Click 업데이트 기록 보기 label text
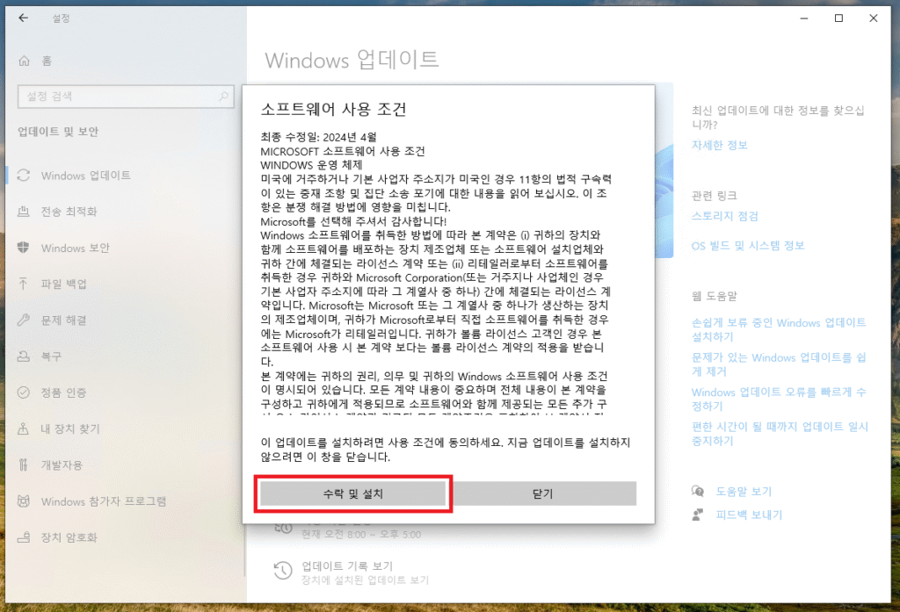900x612 pixels. click(x=347, y=565)
